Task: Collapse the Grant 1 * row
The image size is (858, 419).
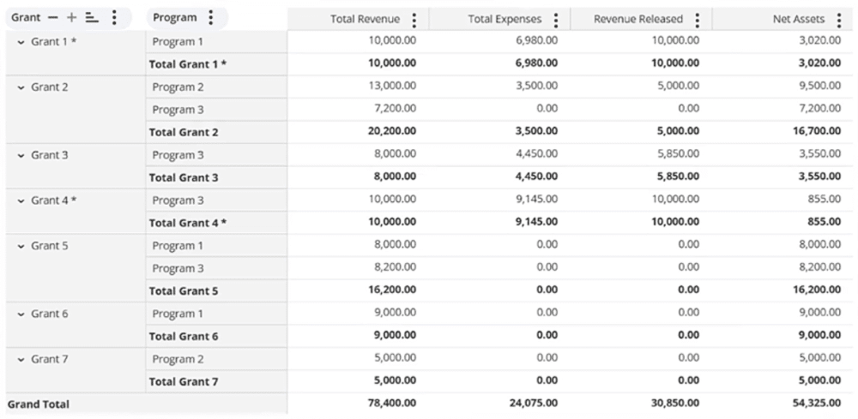Action: (21, 42)
